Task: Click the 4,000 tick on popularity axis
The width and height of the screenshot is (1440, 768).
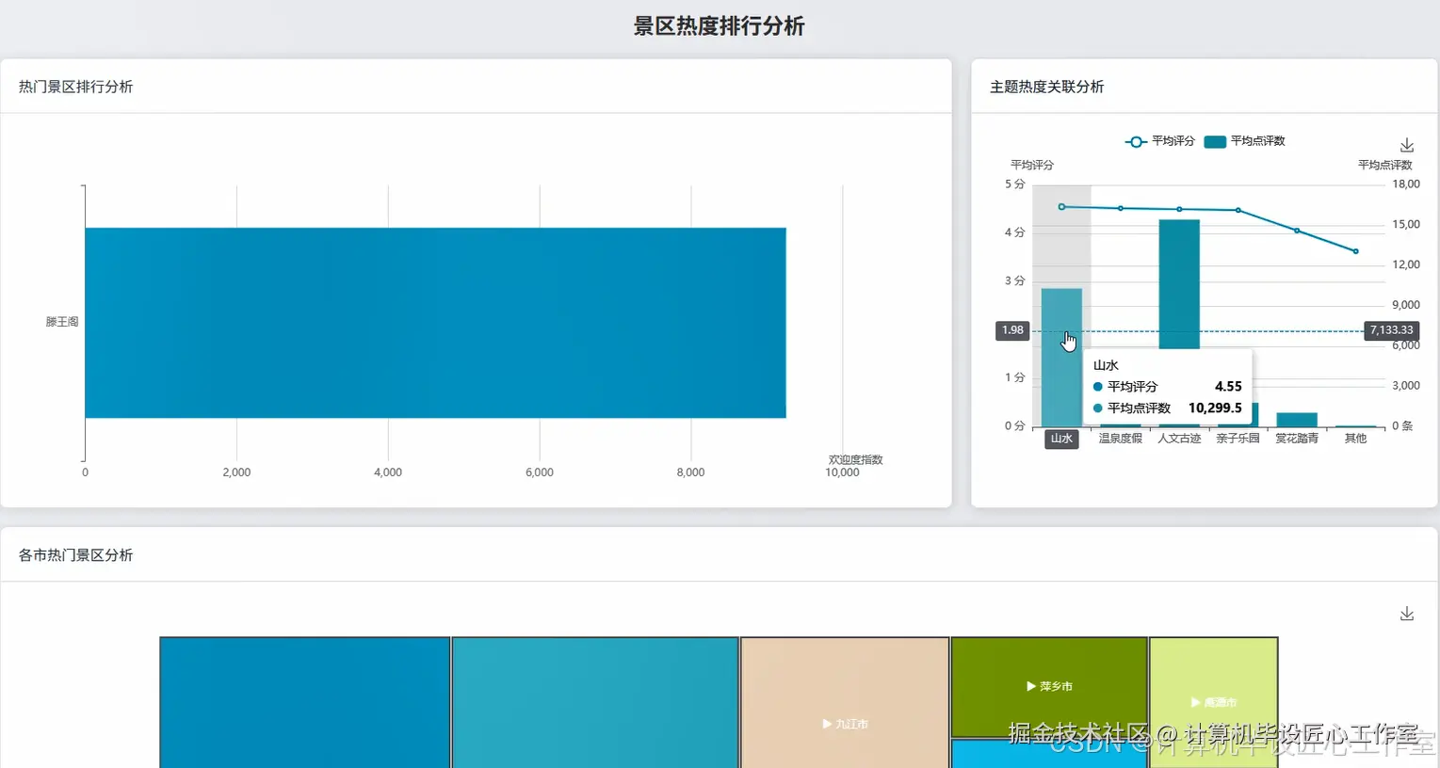Action: pos(388,472)
